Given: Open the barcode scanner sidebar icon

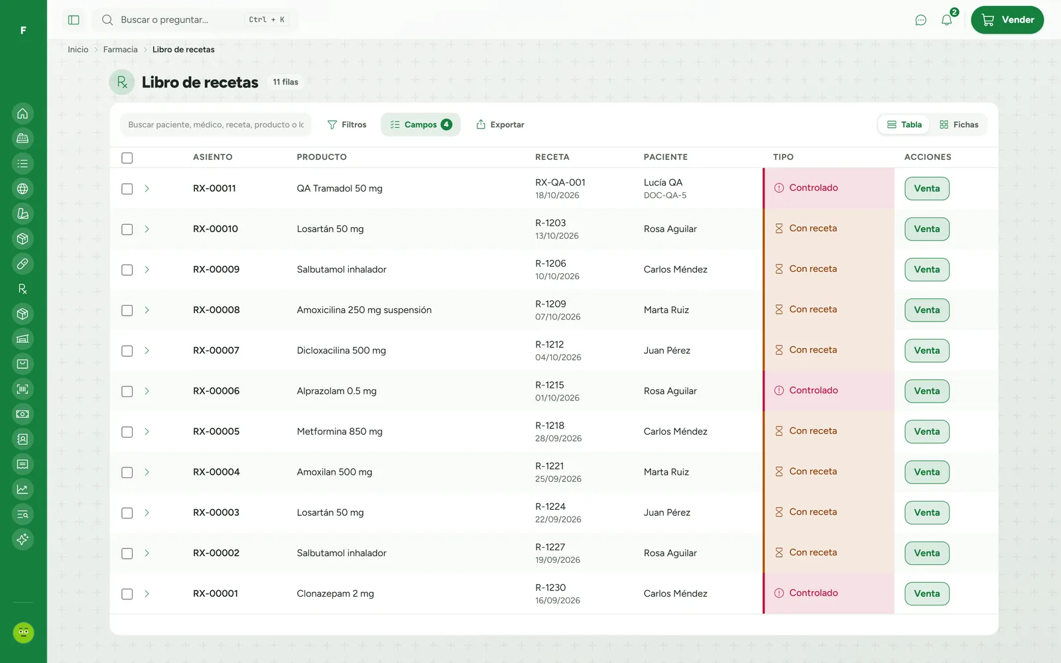Looking at the screenshot, I should point(23,389).
